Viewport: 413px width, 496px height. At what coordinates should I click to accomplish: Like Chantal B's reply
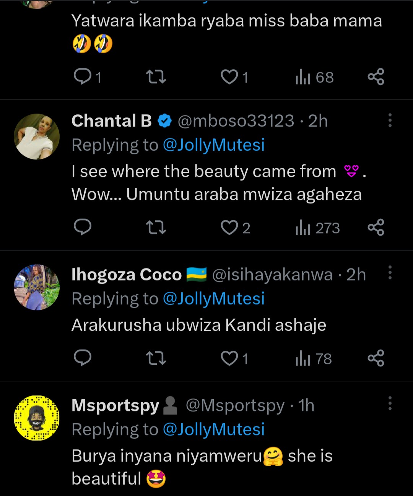229,228
